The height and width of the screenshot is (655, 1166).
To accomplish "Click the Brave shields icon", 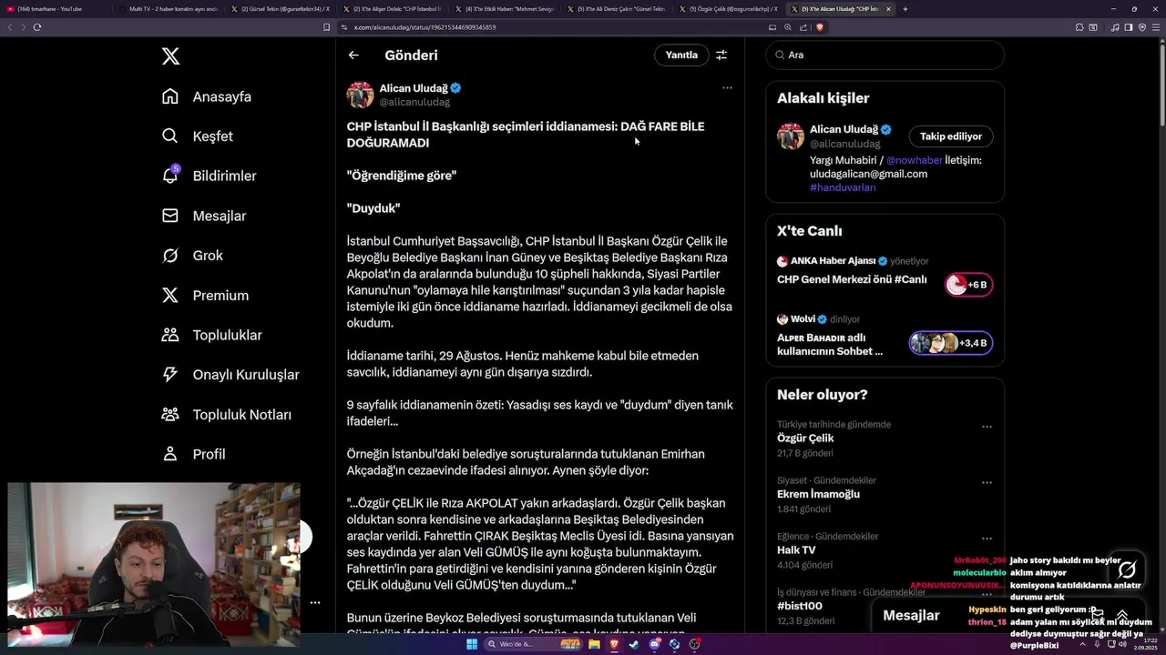I will pyautogui.click(x=820, y=27).
